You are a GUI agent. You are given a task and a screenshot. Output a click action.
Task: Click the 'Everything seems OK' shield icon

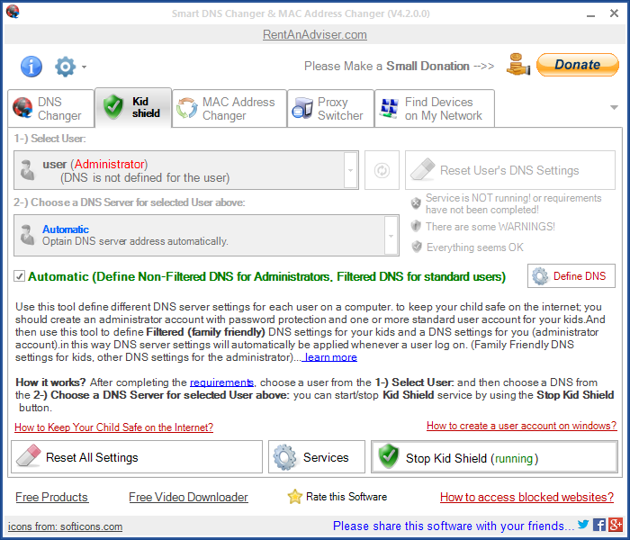417,247
